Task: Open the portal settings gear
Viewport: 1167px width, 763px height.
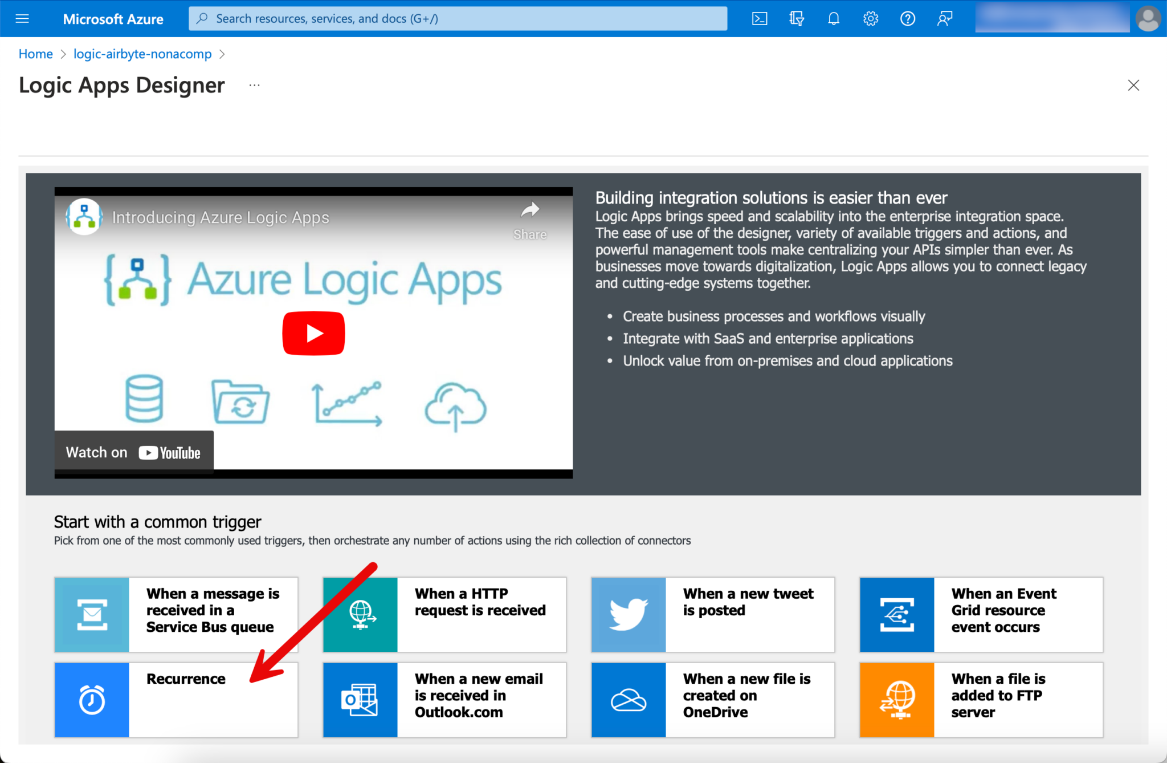Action: 870,19
